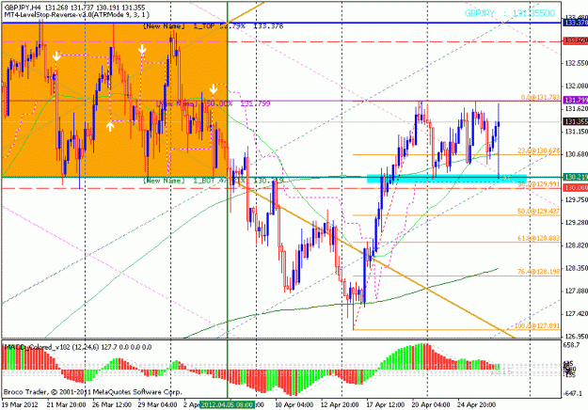Select the white up-arrow signal marker
This screenshot has width=588, height=410.
(x=110, y=127)
